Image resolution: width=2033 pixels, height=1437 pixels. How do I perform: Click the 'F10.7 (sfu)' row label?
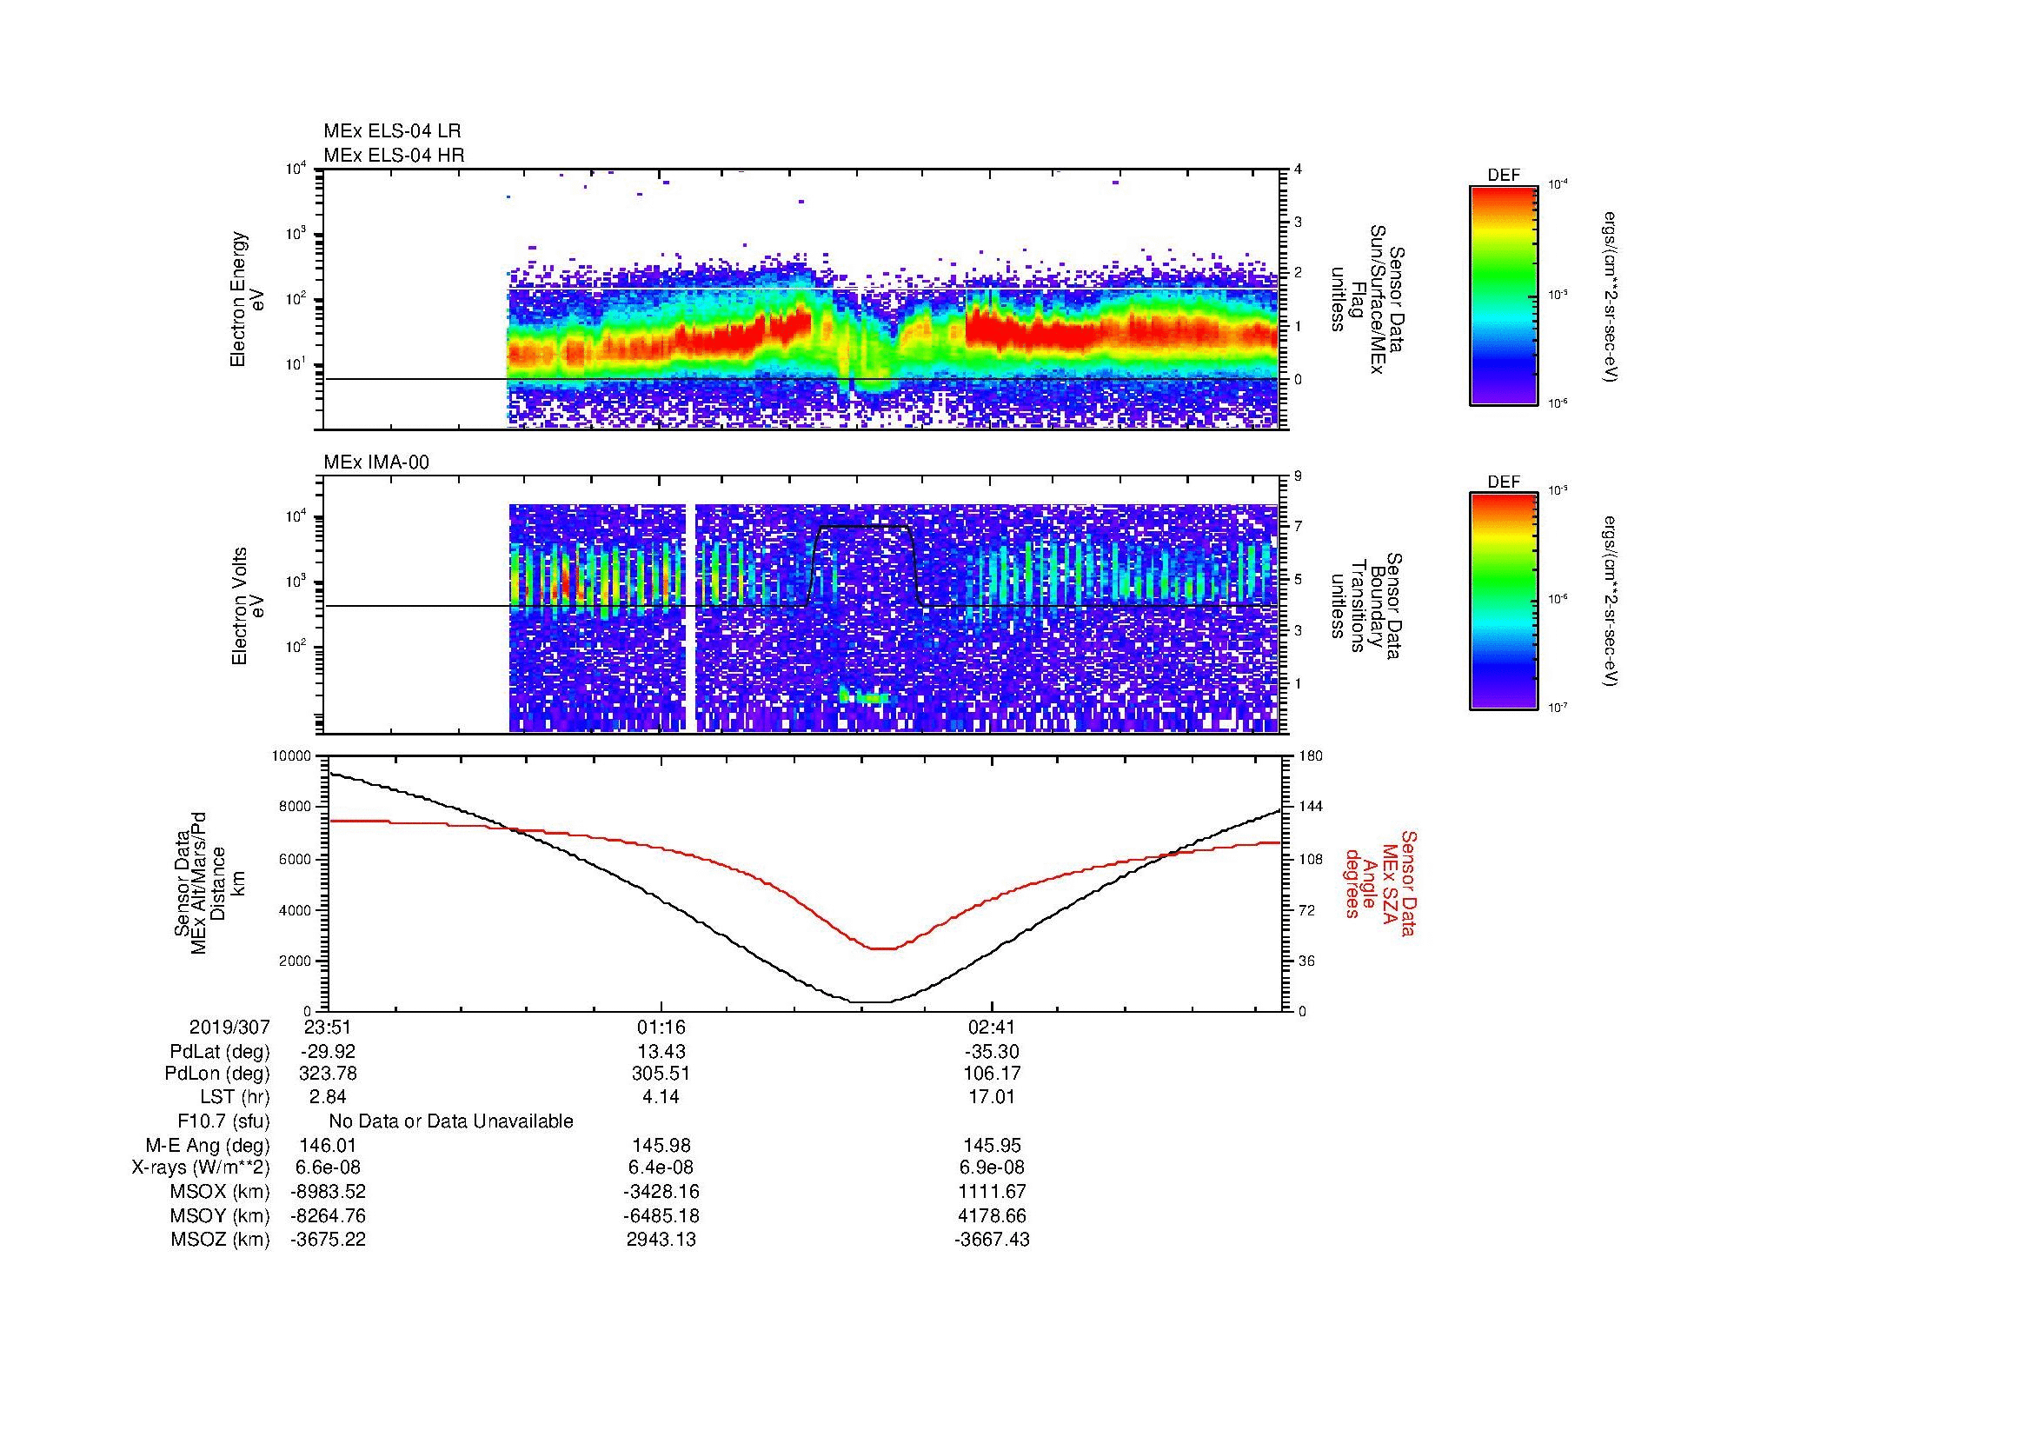(223, 1121)
